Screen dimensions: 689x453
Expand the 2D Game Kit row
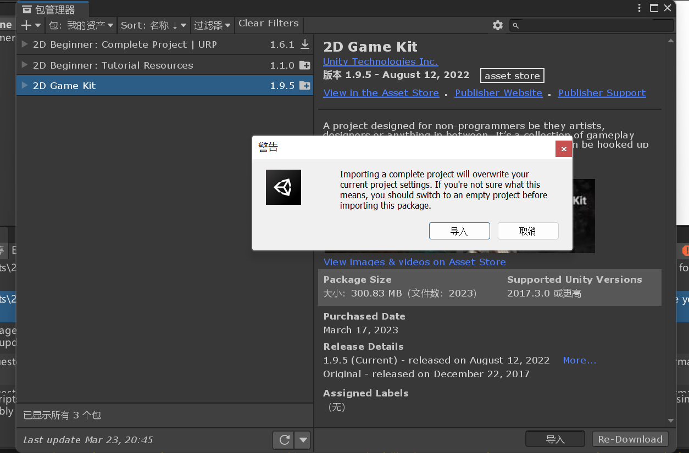pyautogui.click(x=25, y=85)
